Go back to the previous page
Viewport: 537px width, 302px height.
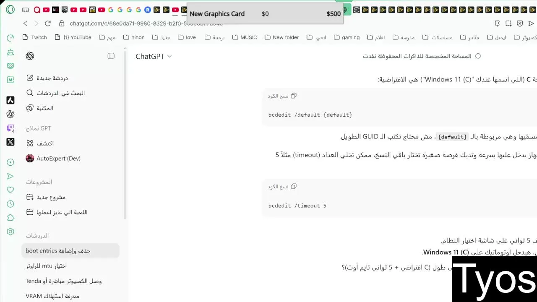click(25, 23)
